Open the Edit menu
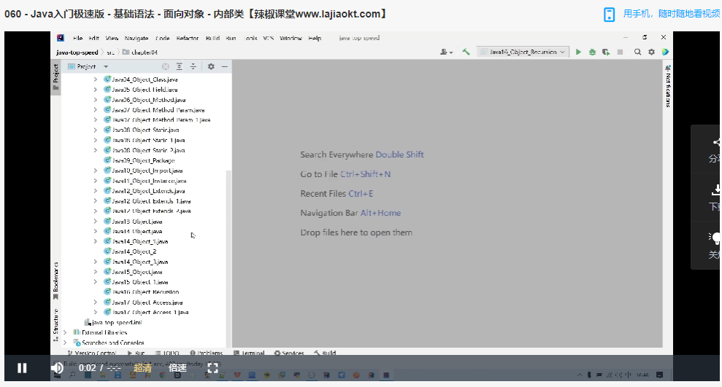Image resolution: width=722 pixels, height=387 pixels. click(x=94, y=38)
